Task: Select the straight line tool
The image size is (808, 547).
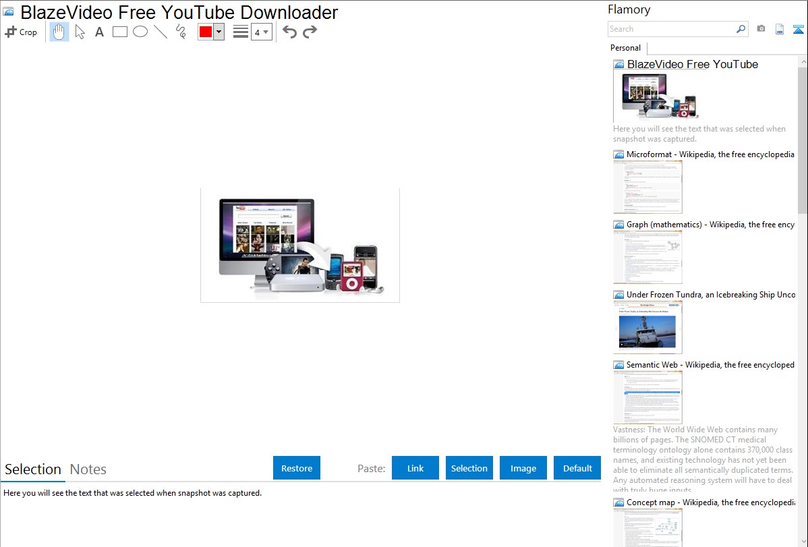Action: point(161,32)
